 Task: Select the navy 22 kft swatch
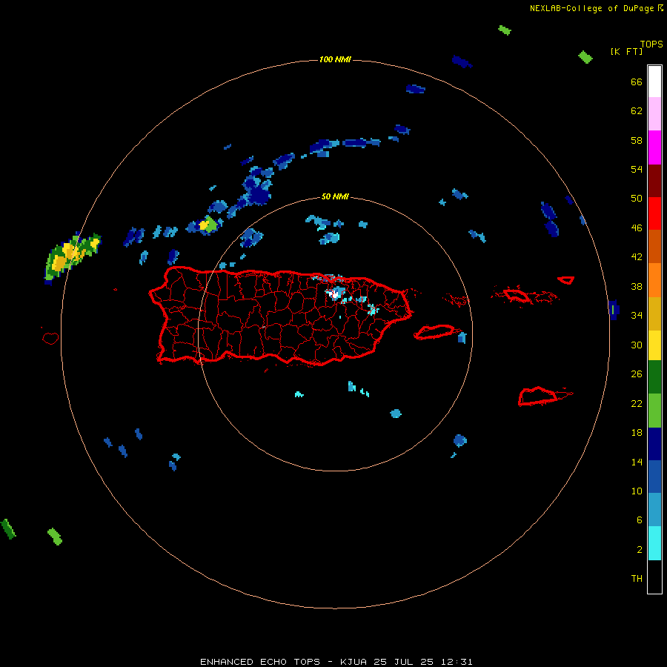[654, 444]
